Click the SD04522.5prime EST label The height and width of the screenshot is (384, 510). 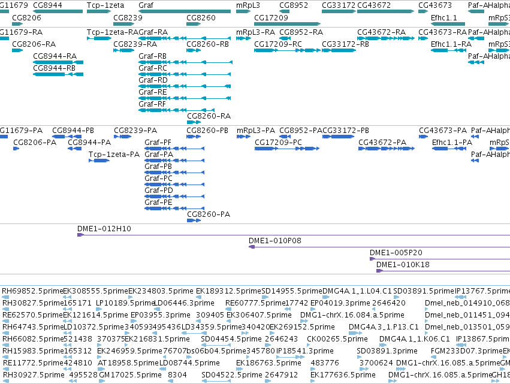pos(232,375)
